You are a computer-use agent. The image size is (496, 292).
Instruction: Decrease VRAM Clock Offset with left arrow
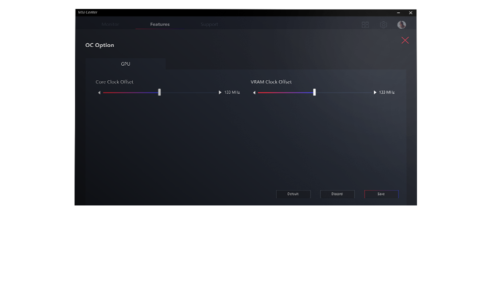tap(254, 93)
